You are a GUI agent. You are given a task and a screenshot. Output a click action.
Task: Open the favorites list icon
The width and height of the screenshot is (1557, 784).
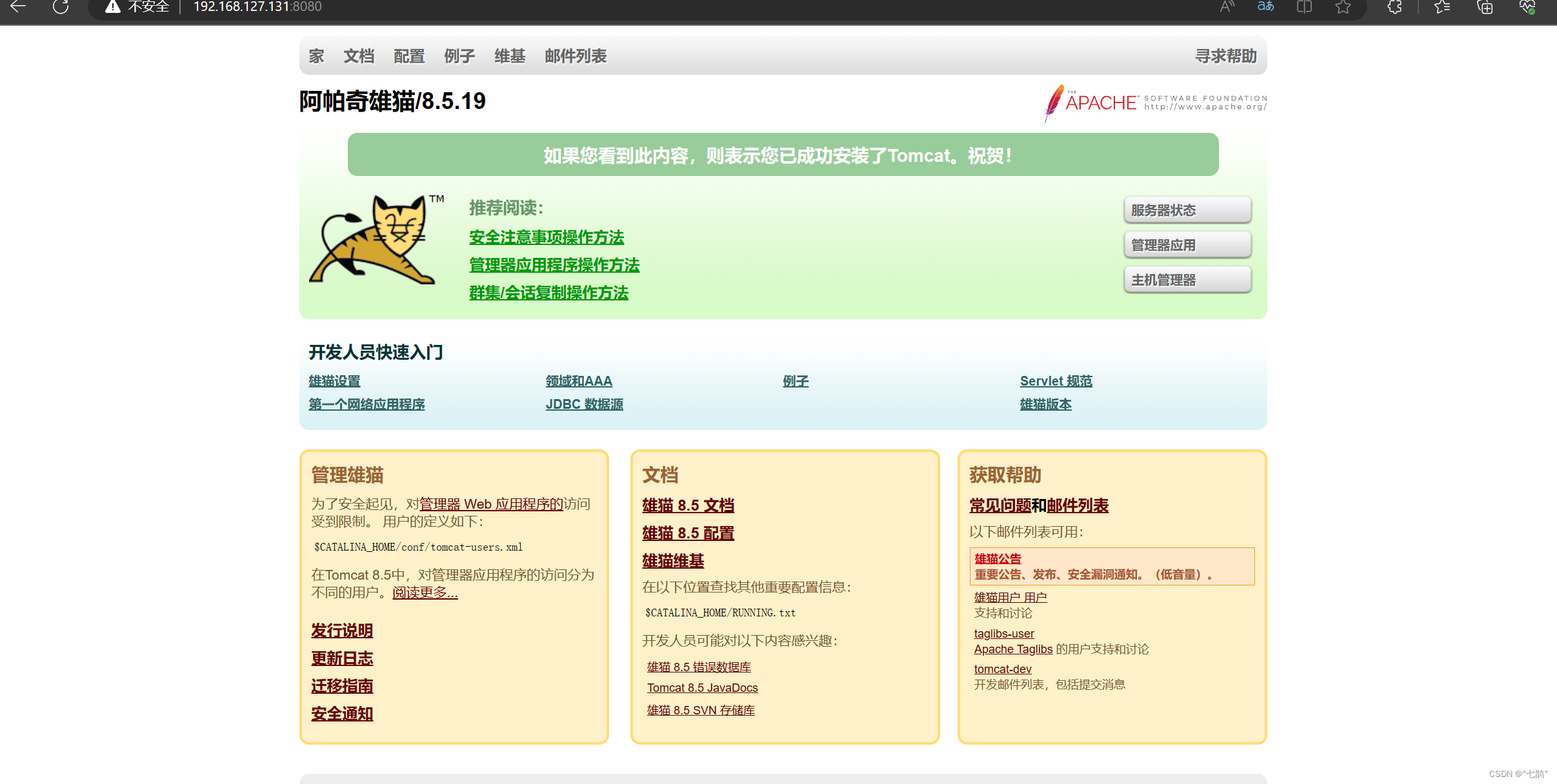(1442, 7)
